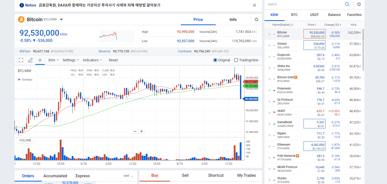Viewport: 387px width, 184px height.
Task: Close the Notice banner
Action: [254, 5]
